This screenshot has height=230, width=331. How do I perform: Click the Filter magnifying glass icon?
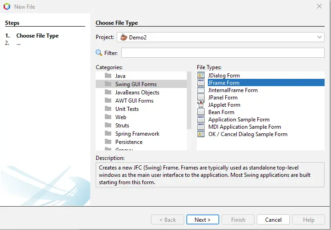[x=99, y=53]
